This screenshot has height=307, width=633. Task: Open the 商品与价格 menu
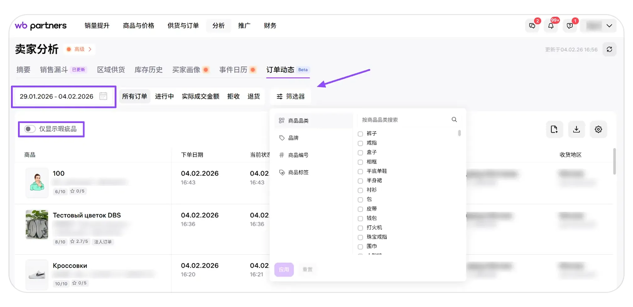[x=138, y=26]
